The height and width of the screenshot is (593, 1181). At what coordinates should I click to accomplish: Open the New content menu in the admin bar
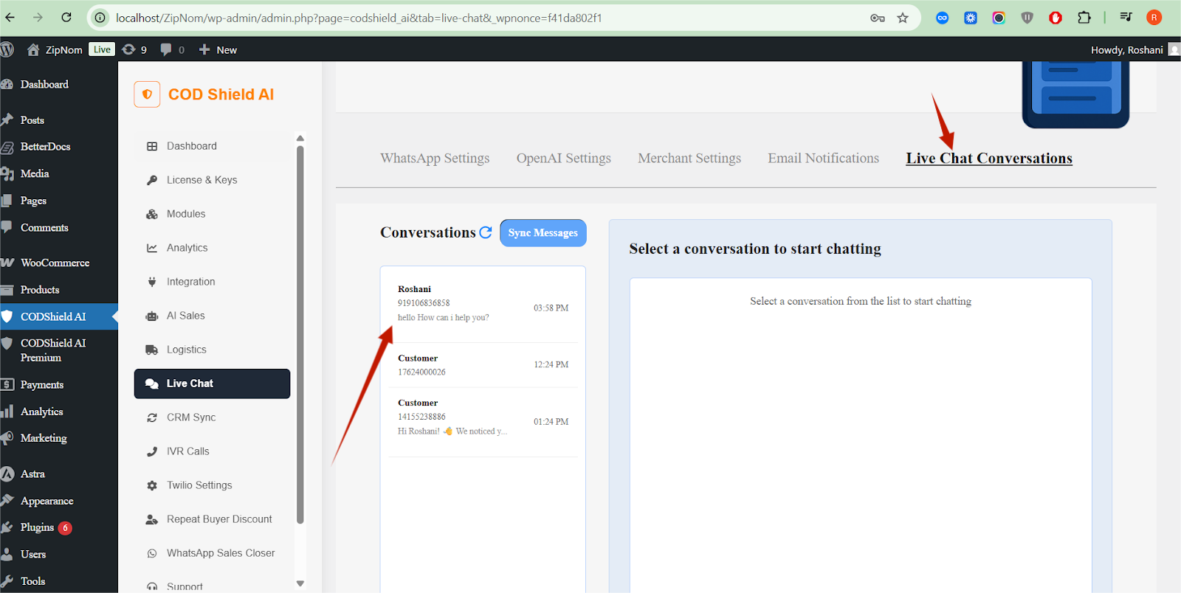tap(218, 50)
